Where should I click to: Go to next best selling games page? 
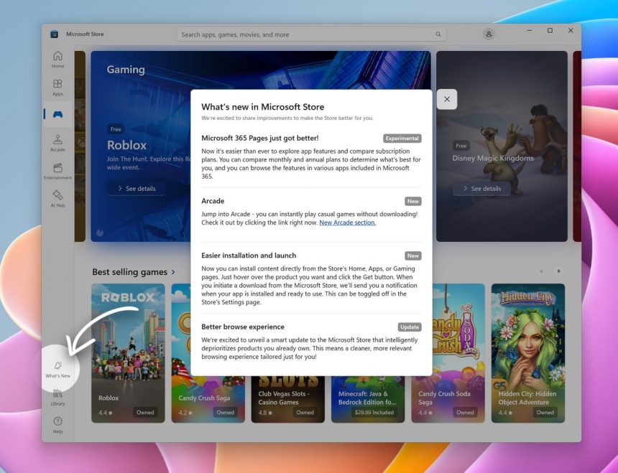pos(558,271)
